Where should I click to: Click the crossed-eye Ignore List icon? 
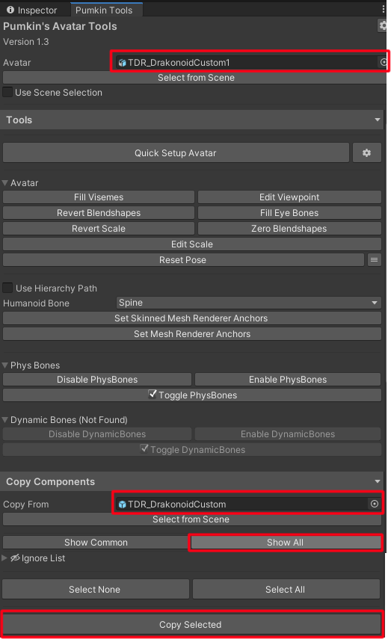[15, 558]
